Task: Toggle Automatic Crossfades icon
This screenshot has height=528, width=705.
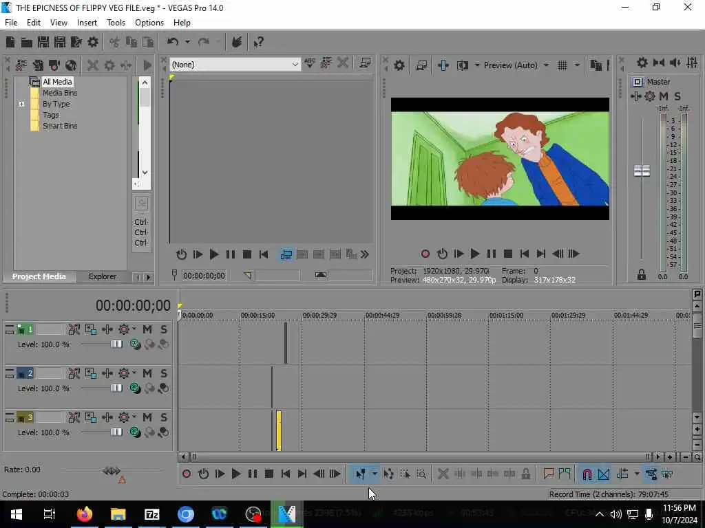Action: pos(604,474)
